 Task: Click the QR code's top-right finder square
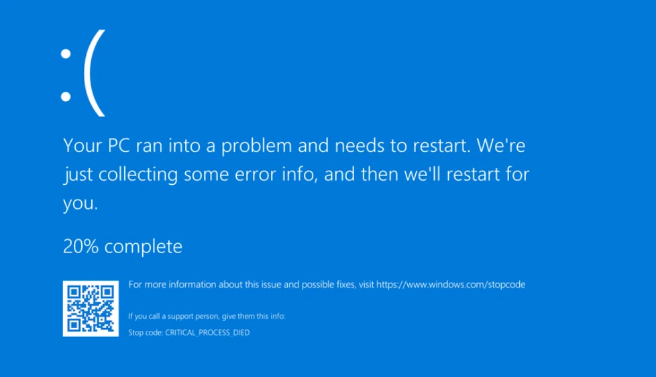coord(107,292)
